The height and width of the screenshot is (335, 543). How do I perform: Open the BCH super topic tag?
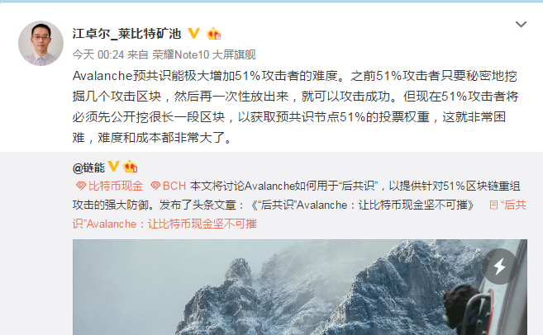pyautogui.click(x=174, y=186)
